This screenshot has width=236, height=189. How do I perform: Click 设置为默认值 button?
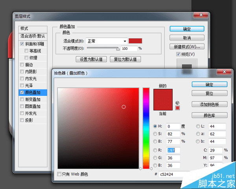point(91,59)
